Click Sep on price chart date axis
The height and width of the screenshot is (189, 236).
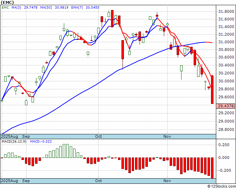point(26,136)
